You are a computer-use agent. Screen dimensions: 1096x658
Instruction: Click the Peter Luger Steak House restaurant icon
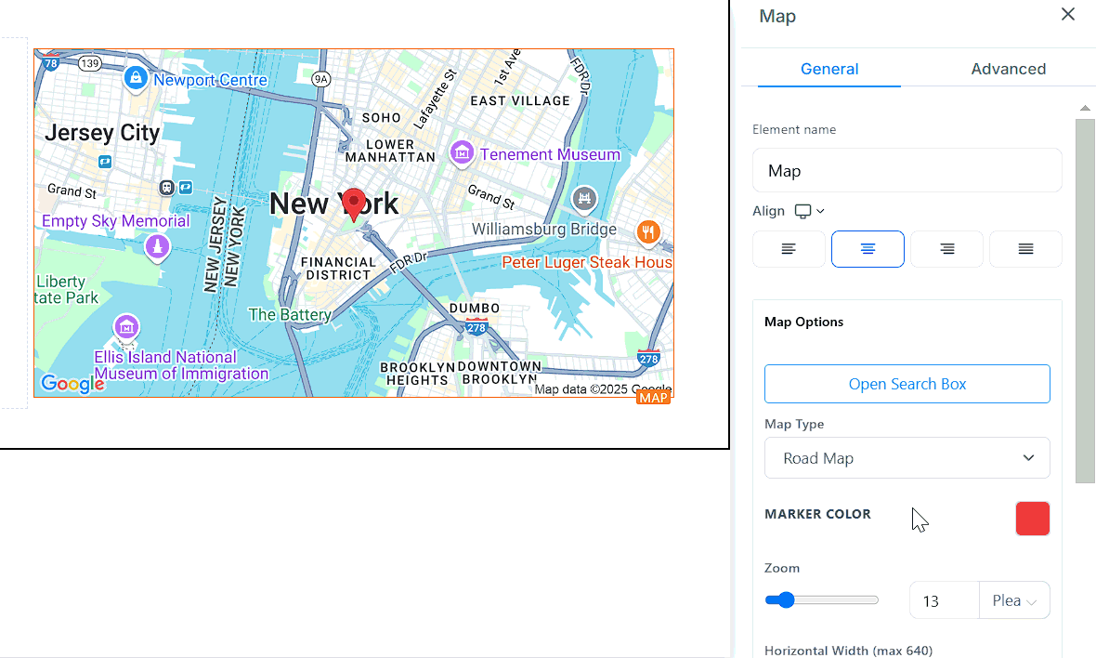pos(648,232)
